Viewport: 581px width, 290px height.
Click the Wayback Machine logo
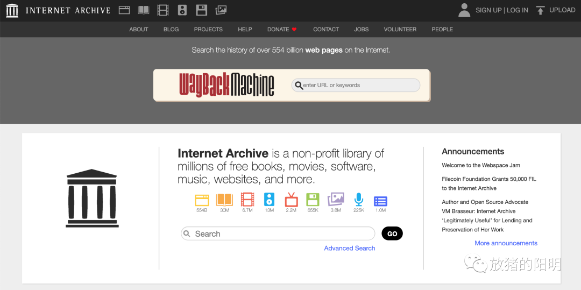point(227,85)
